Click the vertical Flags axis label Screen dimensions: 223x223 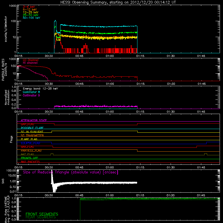point(11,139)
